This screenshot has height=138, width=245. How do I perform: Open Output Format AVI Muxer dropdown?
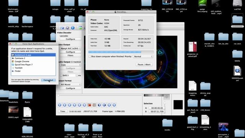(70, 84)
